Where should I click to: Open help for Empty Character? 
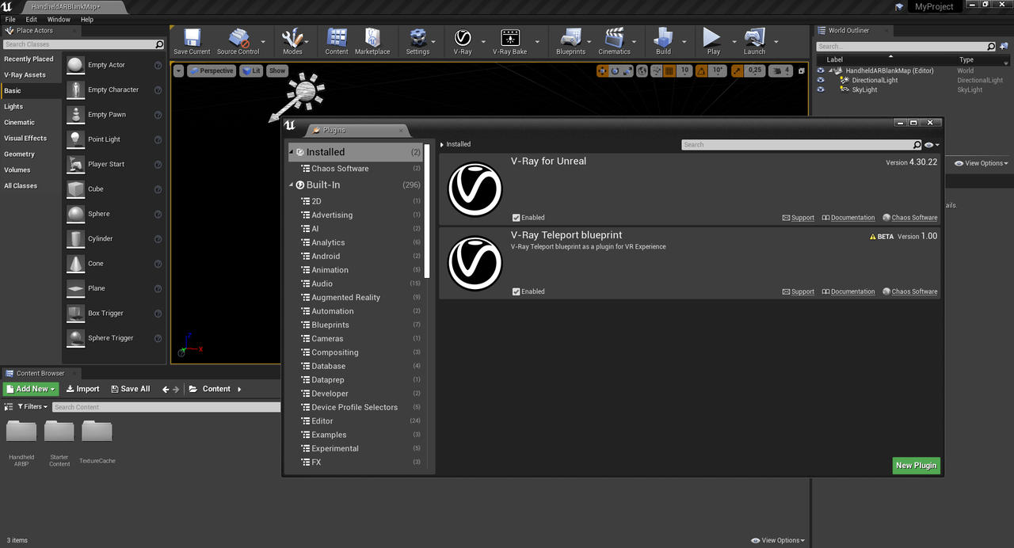click(158, 90)
